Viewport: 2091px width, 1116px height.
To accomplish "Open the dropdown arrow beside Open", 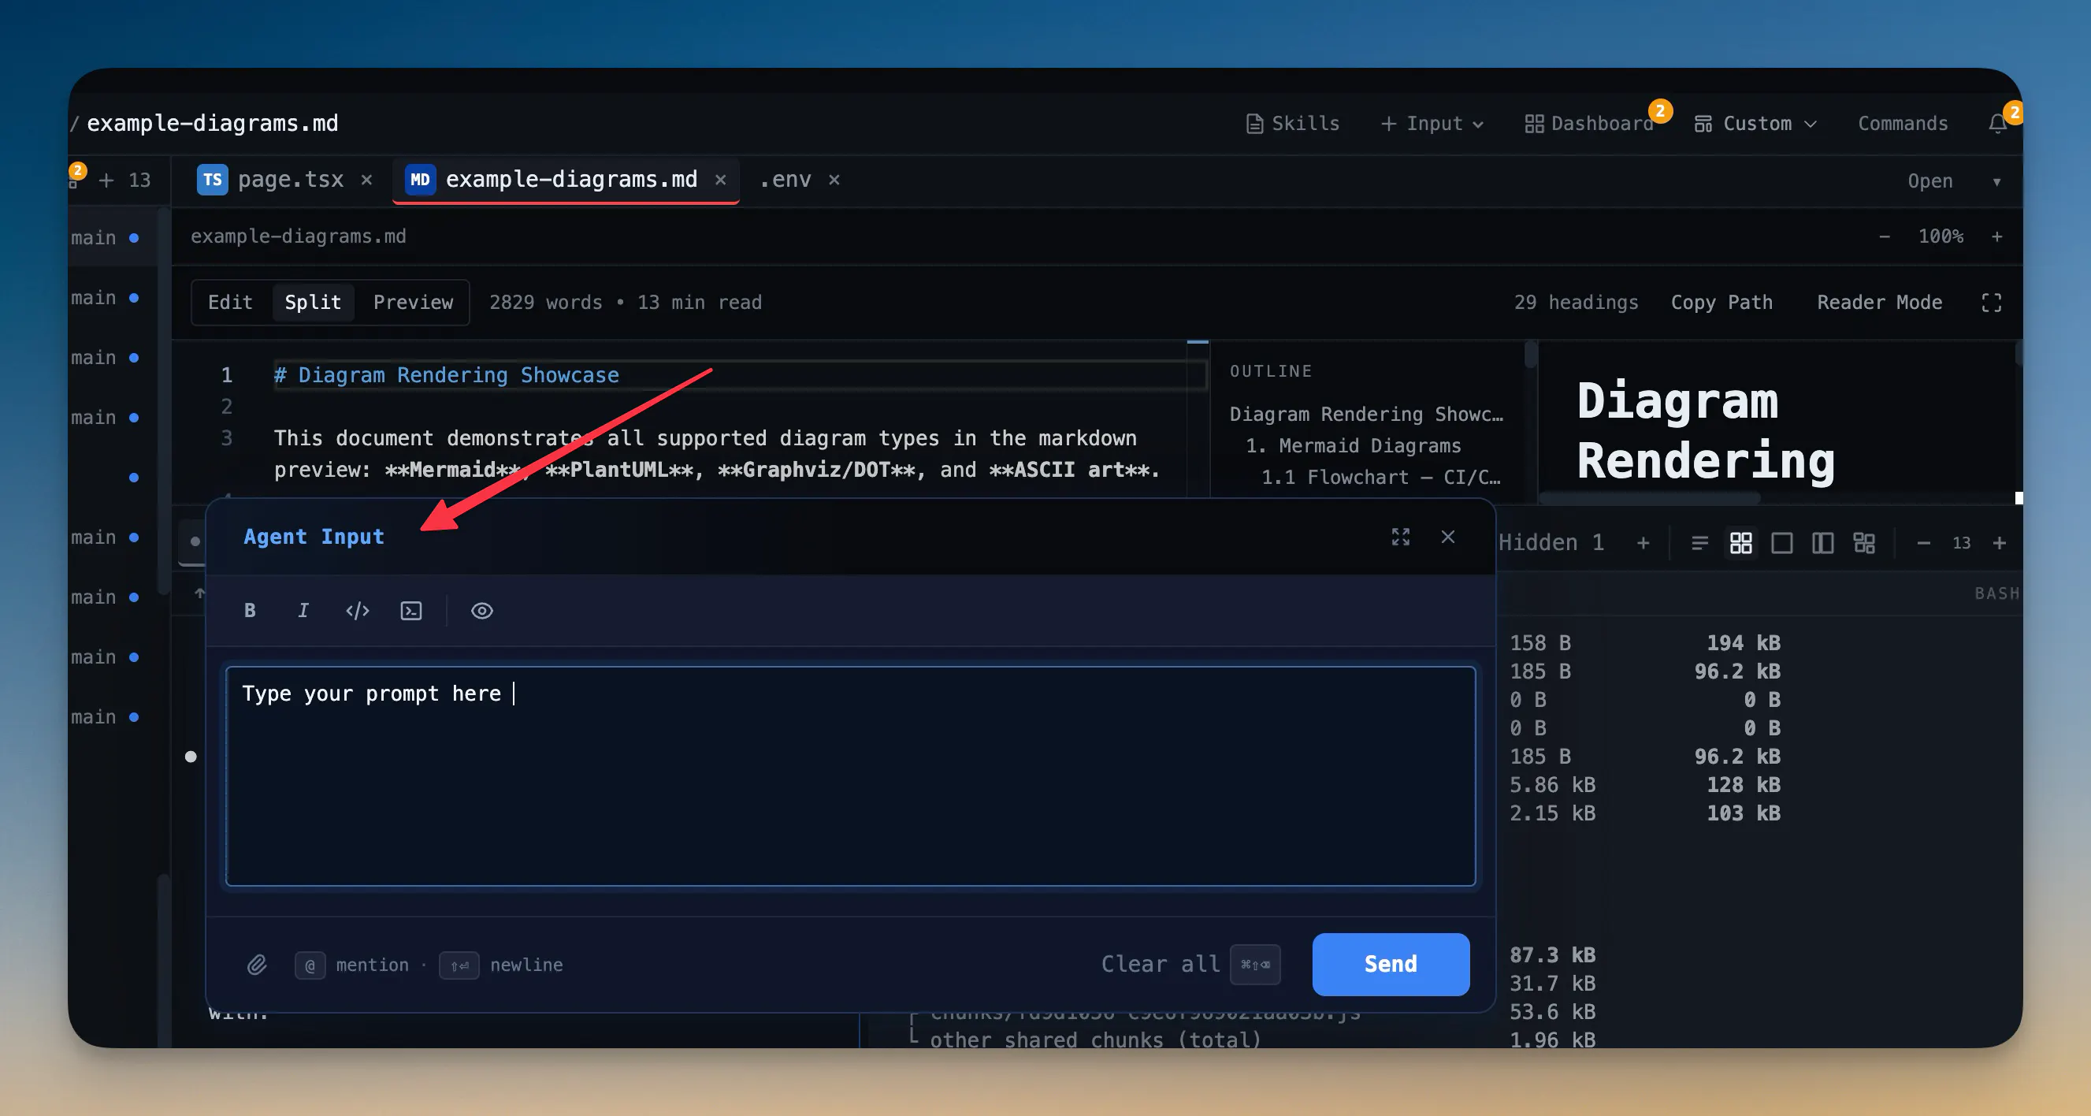I will pyautogui.click(x=1996, y=181).
